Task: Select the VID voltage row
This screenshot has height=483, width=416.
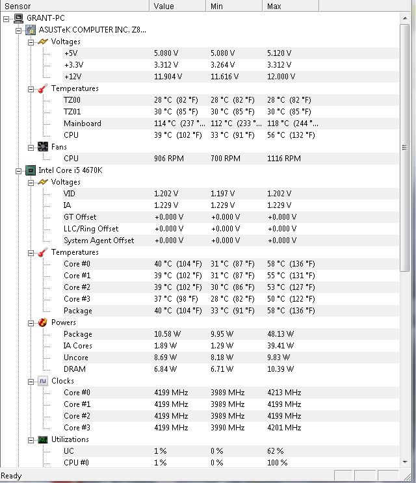Action: click(x=231, y=194)
